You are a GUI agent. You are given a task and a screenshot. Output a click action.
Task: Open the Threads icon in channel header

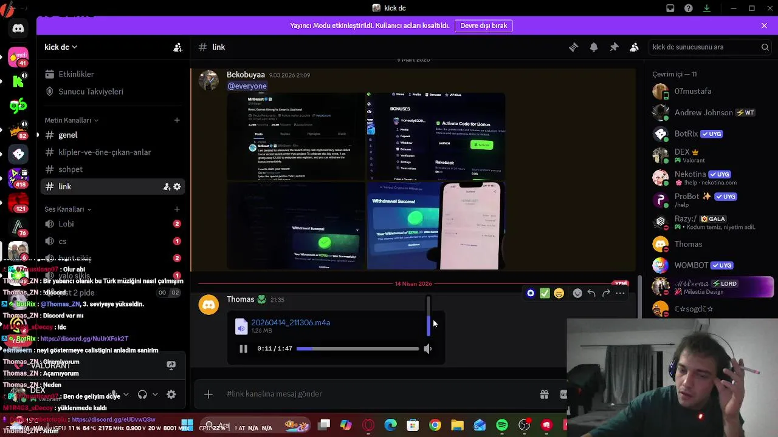573,47
